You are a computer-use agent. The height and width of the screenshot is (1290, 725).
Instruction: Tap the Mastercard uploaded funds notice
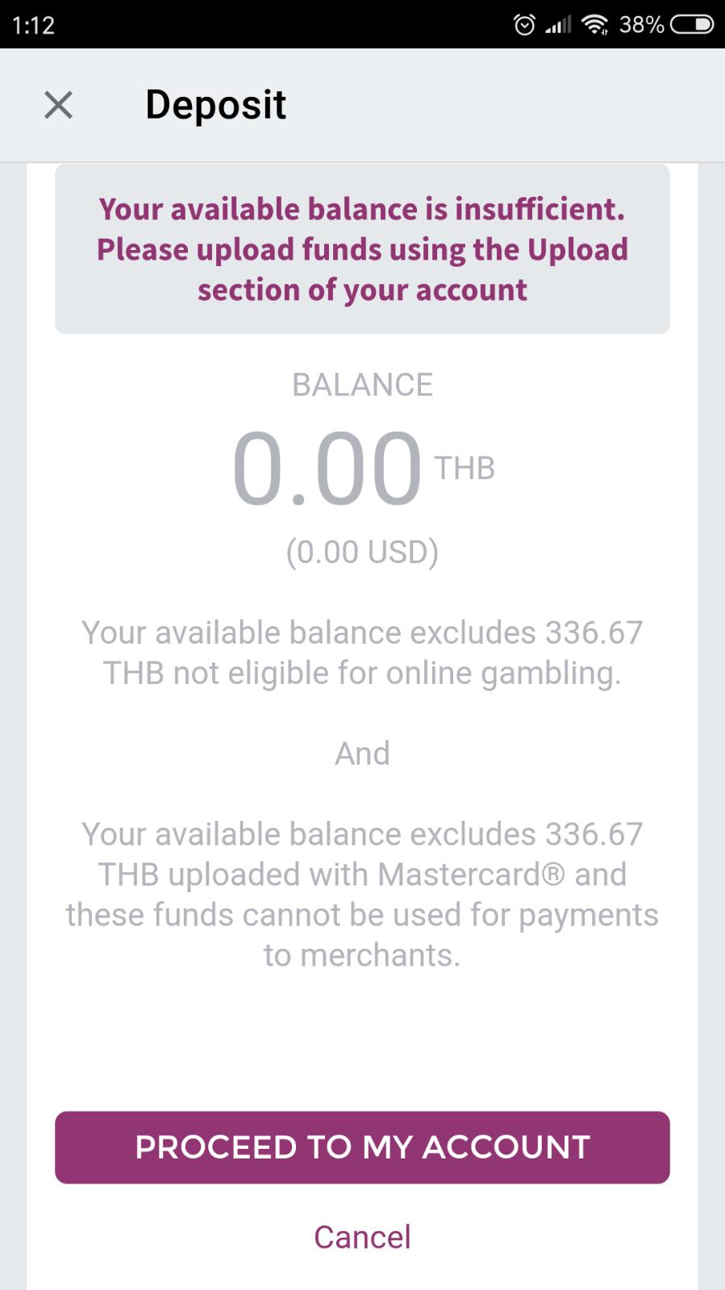point(362,895)
